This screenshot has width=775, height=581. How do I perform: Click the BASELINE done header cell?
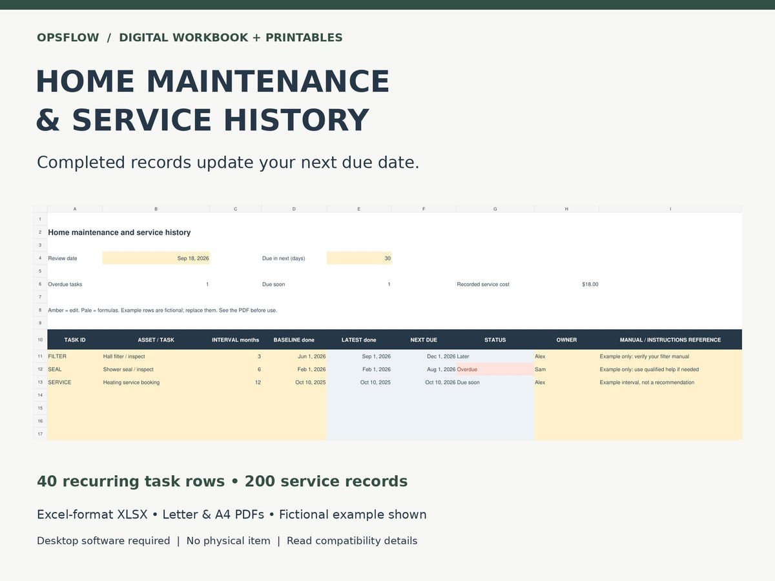pyautogui.click(x=294, y=340)
